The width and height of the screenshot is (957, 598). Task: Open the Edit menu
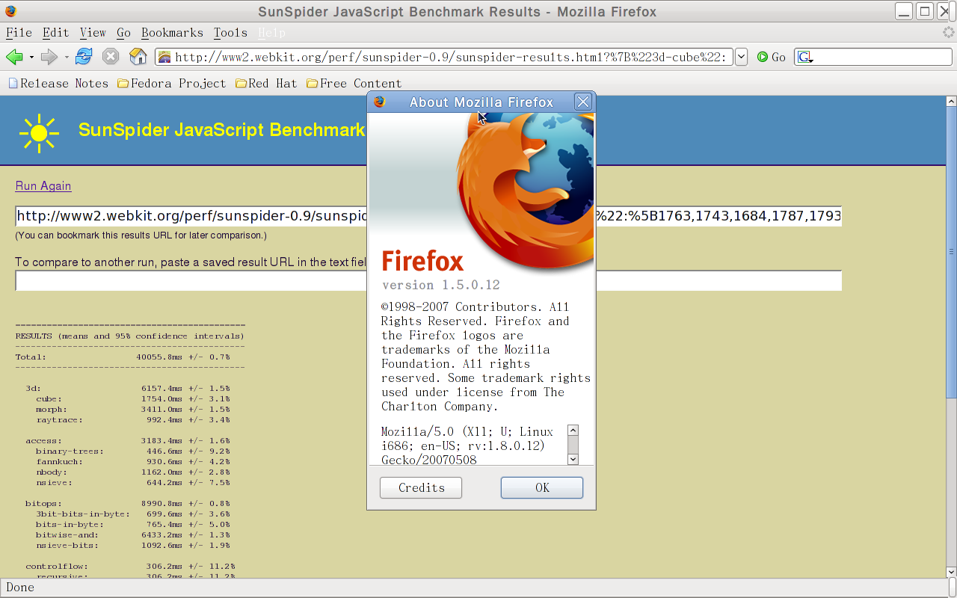tap(55, 33)
